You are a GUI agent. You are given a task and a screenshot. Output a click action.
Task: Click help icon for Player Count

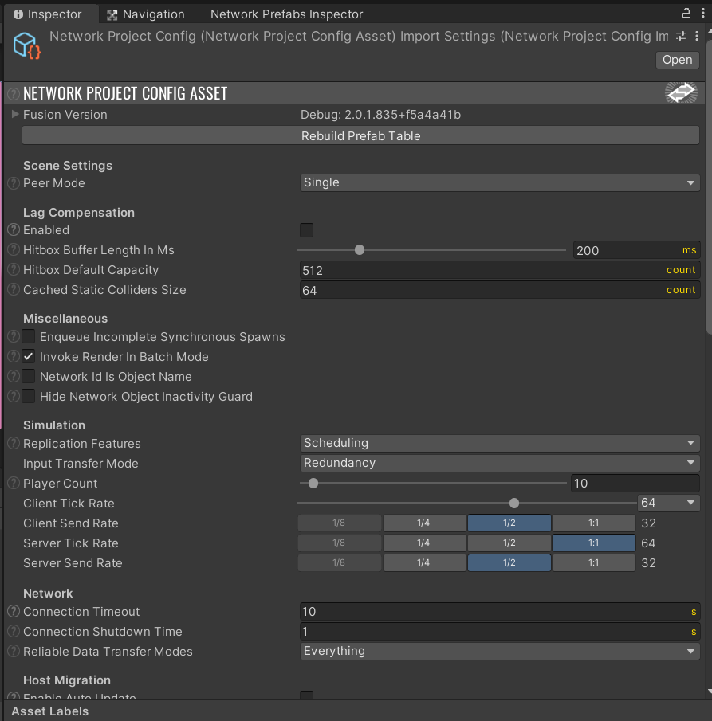click(14, 483)
